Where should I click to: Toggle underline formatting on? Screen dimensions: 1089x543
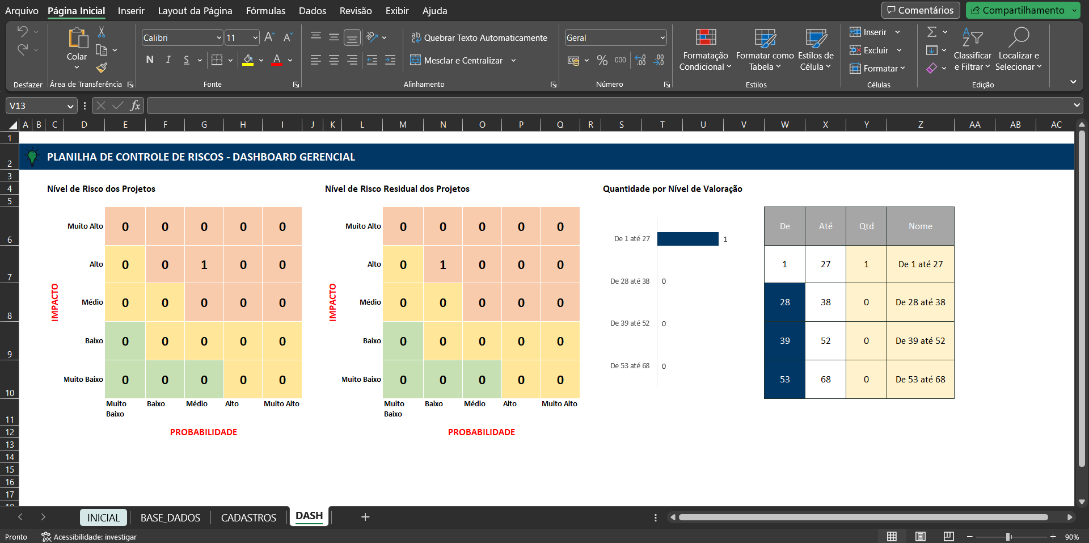186,60
